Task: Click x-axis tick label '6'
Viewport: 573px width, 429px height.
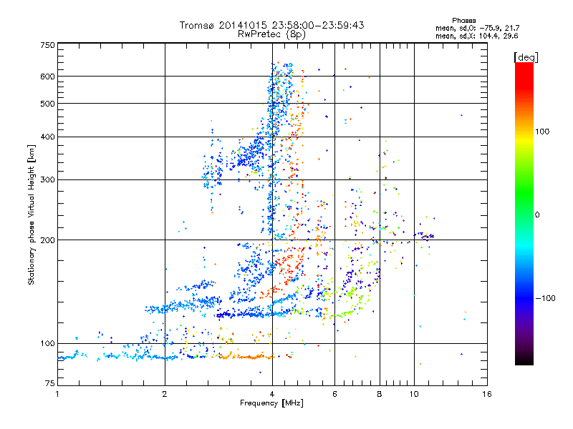Action: (334, 394)
